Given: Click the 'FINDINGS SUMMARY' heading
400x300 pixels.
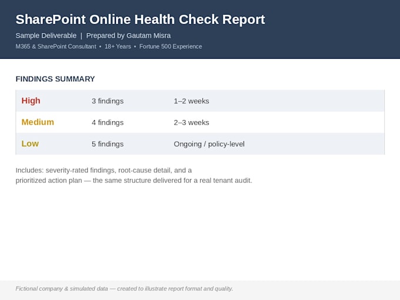Looking at the screenshot, I should click(55, 79).
